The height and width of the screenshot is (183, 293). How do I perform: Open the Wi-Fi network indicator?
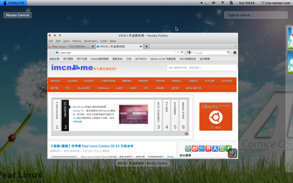[x=223, y=3]
